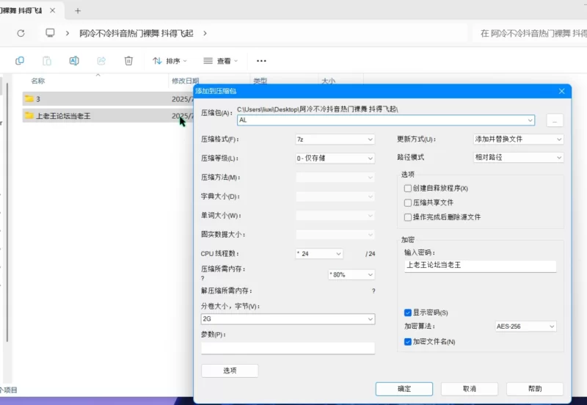Select the folder row named 3
The width and height of the screenshot is (587, 405).
point(108,99)
